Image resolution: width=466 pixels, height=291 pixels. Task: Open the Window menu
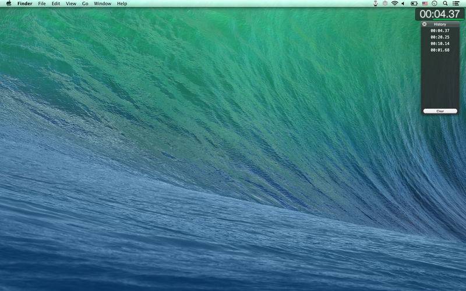103,3
